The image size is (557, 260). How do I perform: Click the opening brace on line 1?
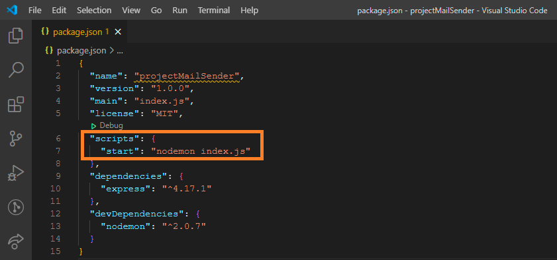(81, 63)
